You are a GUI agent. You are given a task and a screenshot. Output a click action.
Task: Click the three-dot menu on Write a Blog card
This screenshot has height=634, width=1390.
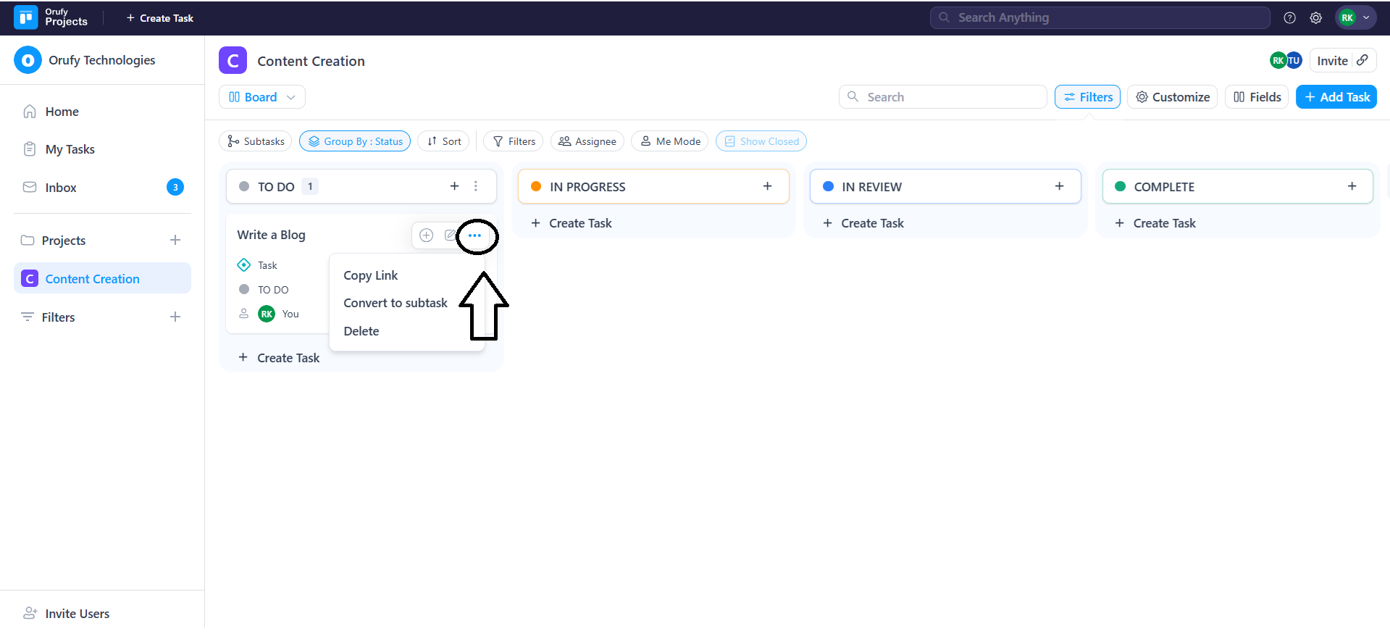pos(474,235)
